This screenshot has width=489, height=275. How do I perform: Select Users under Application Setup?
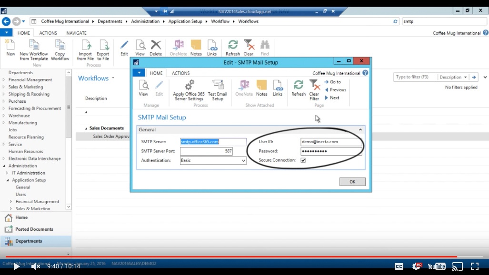21,195
